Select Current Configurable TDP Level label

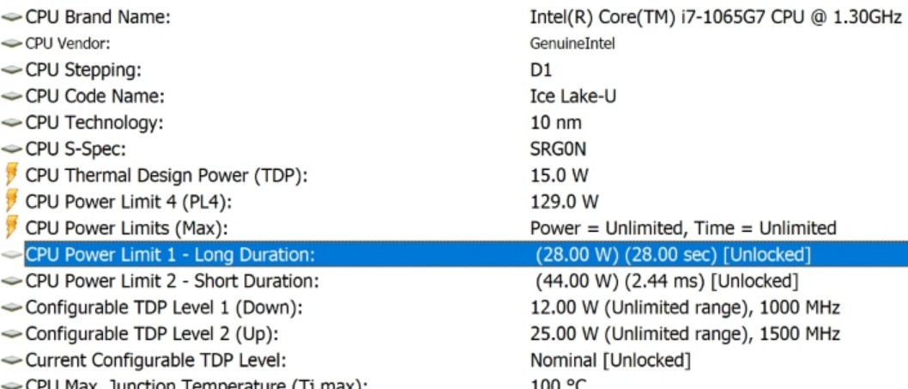pos(156,361)
